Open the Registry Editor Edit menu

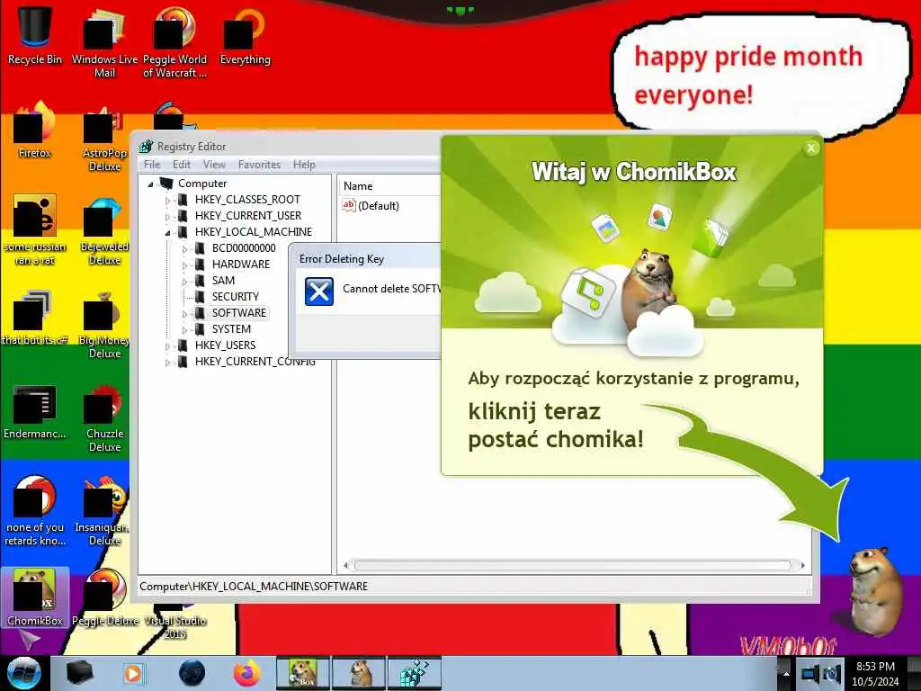(182, 165)
